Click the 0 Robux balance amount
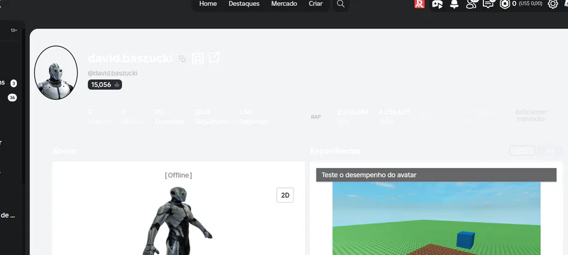Image resolution: width=568 pixels, height=255 pixels. tap(514, 4)
